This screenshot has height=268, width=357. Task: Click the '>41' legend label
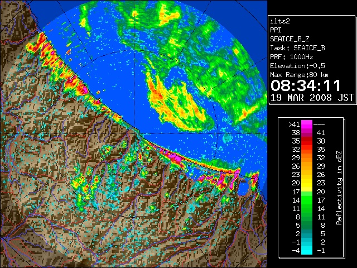click(x=294, y=125)
